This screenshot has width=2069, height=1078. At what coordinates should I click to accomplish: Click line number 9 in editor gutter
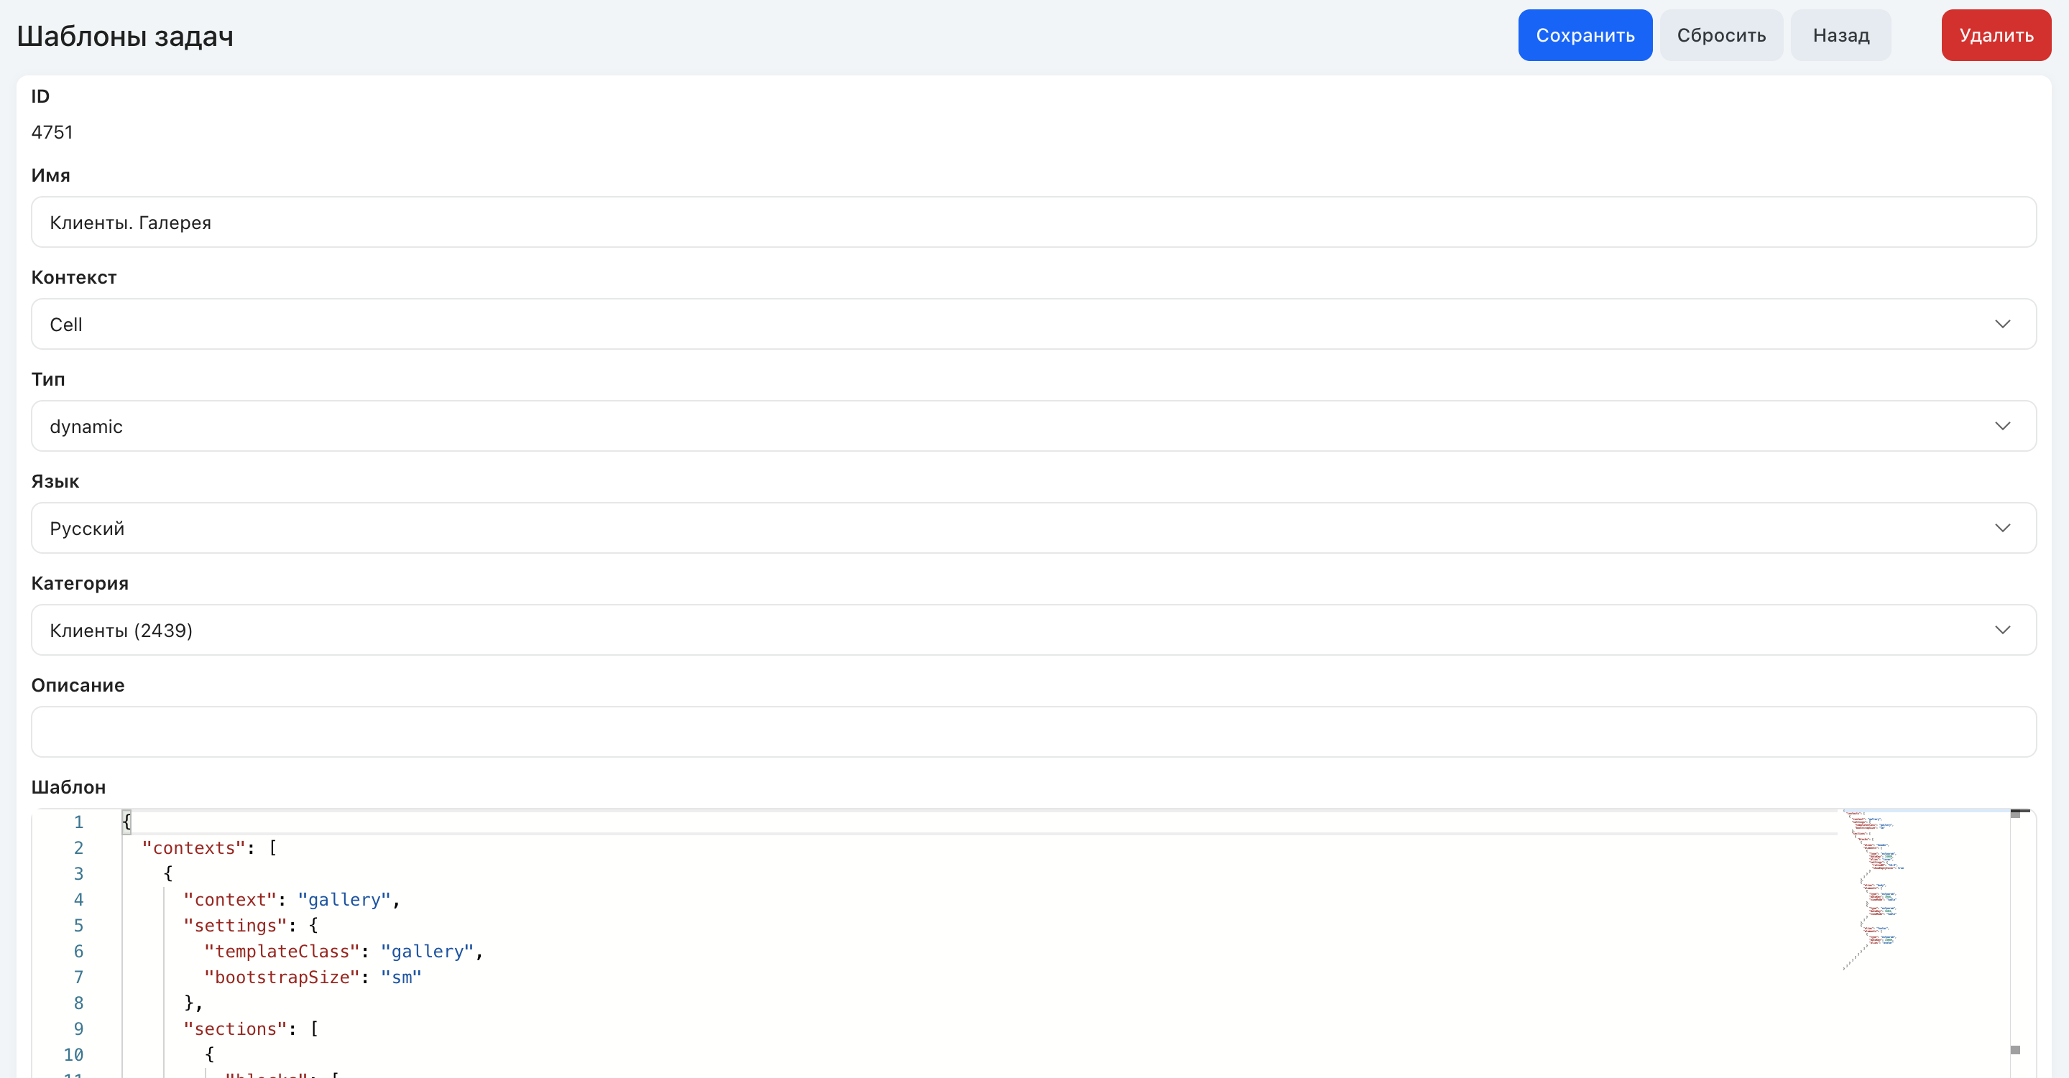[79, 1029]
